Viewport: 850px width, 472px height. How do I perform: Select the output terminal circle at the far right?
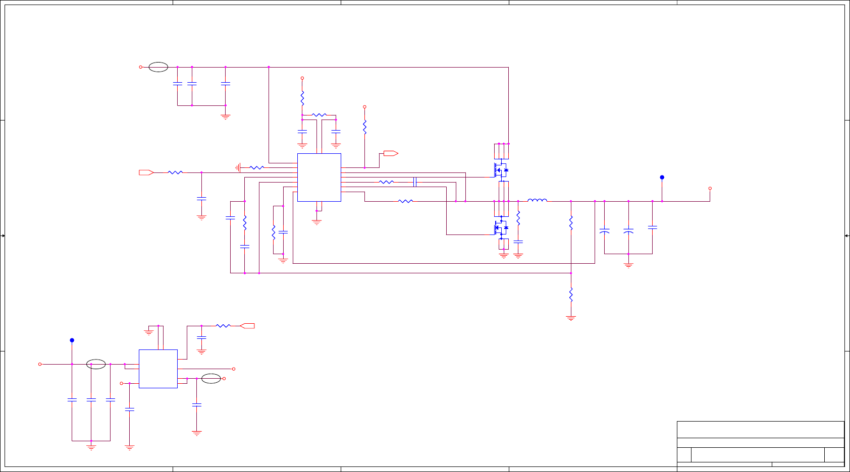coord(710,188)
